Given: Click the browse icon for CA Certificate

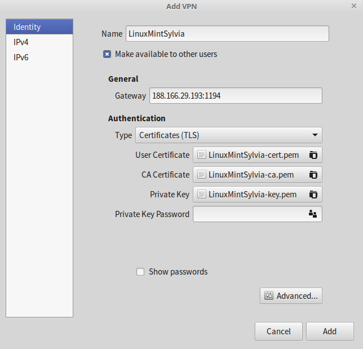Looking at the screenshot, I should click(x=313, y=175).
